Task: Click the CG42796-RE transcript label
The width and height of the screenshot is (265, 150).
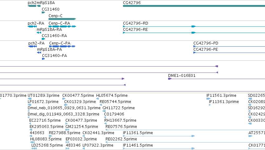Action: (x=135, y=30)
